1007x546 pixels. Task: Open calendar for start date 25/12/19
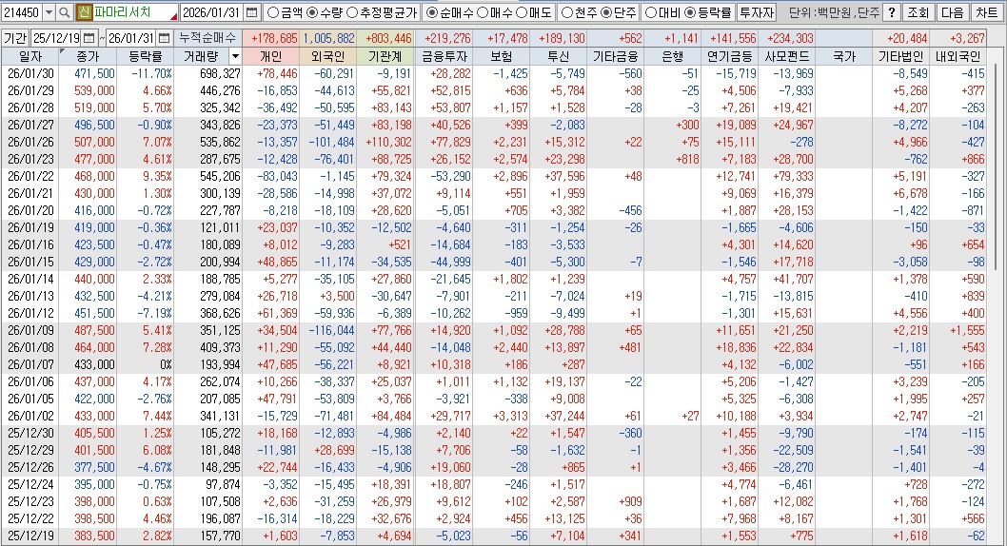[x=89, y=38]
